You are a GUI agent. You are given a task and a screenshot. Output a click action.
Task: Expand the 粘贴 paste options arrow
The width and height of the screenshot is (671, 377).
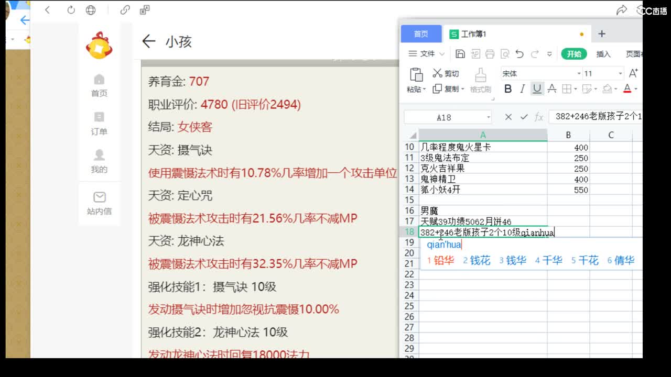point(424,90)
